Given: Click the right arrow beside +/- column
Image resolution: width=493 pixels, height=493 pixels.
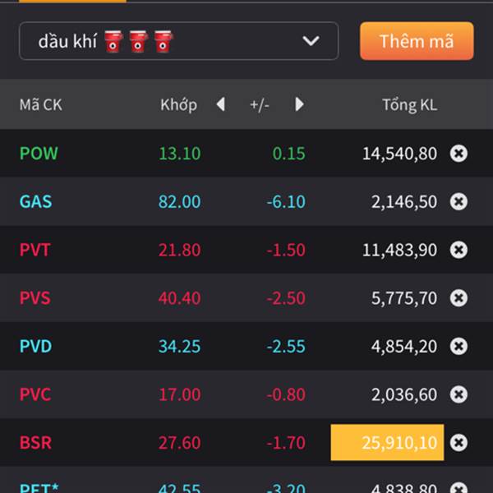Looking at the screenshot, I should [300, 104].
